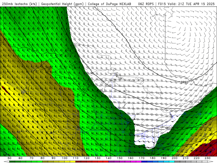This screenshot has height=163, width=217.
Task: Click the cyan legend swatch before 200
Action: coord(172,161)
